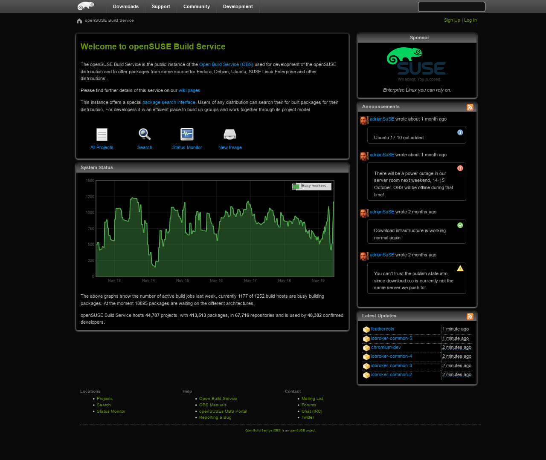Open the All Projects document icon
Viewport: 546px width, 460px height.
(102, 135)
